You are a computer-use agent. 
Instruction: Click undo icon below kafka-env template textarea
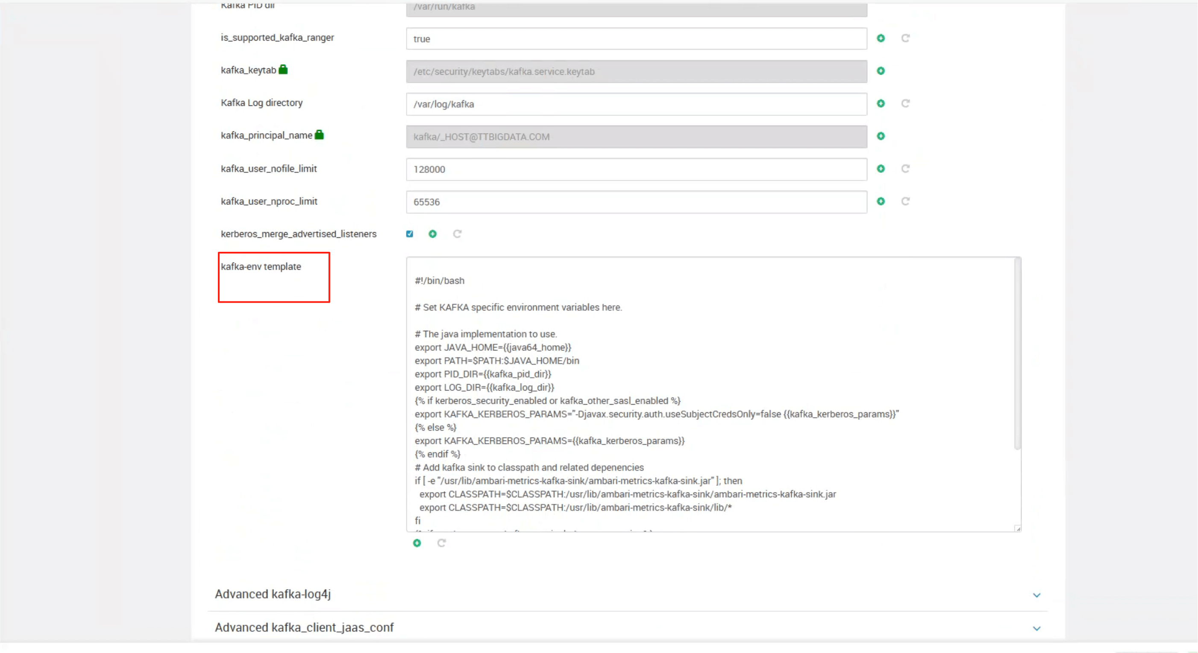(x=441, y=543)
